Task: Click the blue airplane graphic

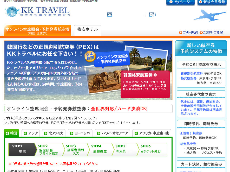Action: coord(210,16)
